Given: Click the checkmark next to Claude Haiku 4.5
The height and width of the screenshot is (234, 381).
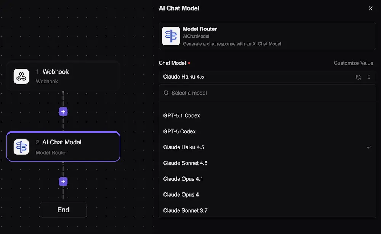Looking at the screenshot, I should point(369,147).
